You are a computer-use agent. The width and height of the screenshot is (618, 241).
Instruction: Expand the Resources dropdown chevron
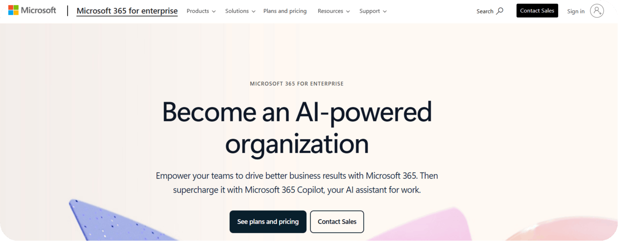(349, 11)
